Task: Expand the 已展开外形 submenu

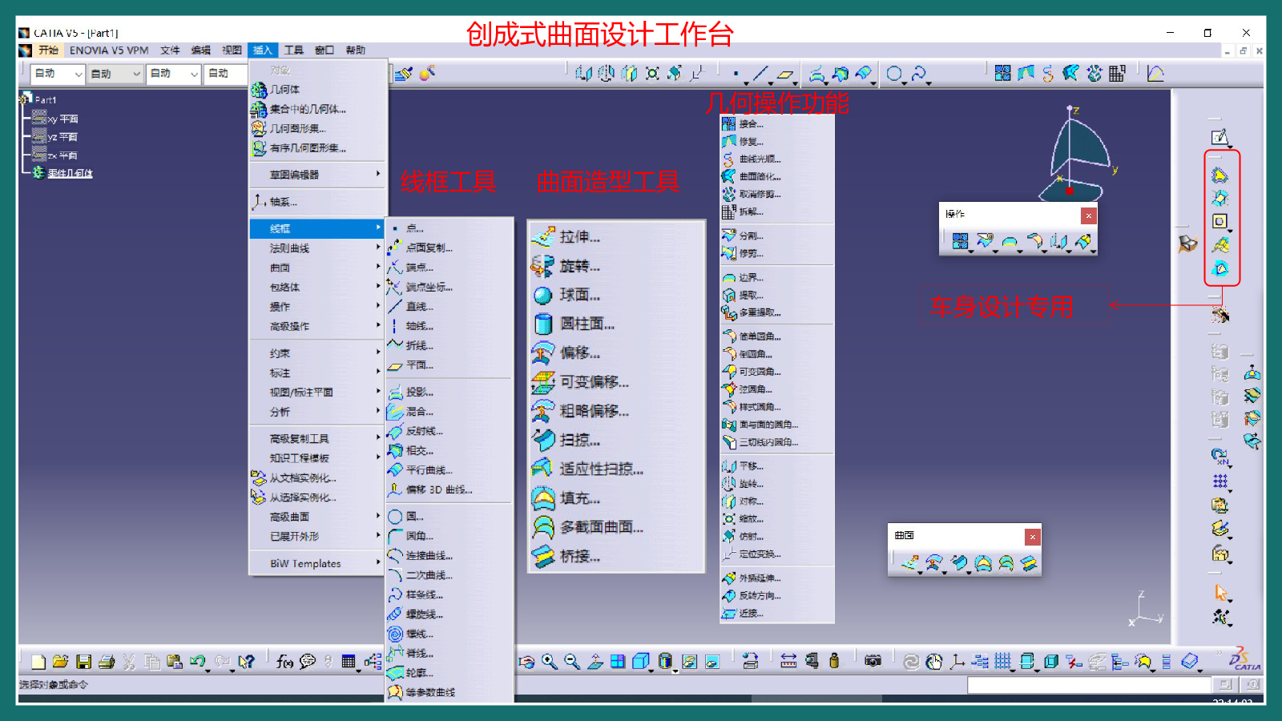Action: click(318, 537)
